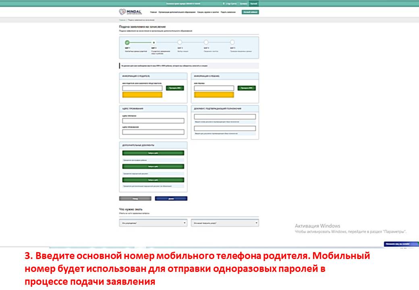Switch site language to Русский in top bar
This screenshot has width=419, height=290.
click(x=253, y=3)
